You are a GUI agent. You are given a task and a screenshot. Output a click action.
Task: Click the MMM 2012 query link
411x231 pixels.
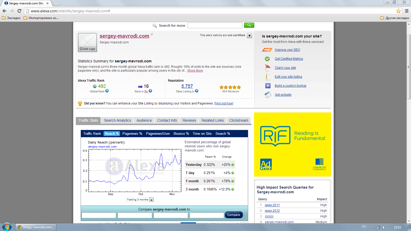click(272, 211)
